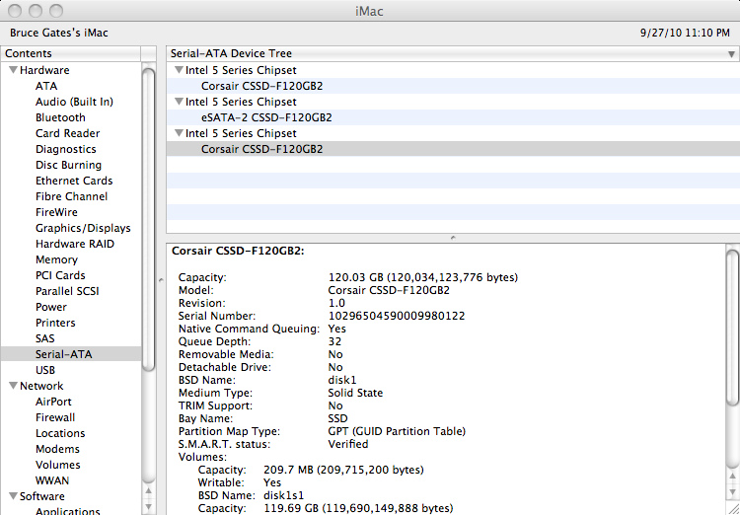Select the highlighted Serial-ATA entry
This screenshot has height=515, width=740.
coord(71,354)
